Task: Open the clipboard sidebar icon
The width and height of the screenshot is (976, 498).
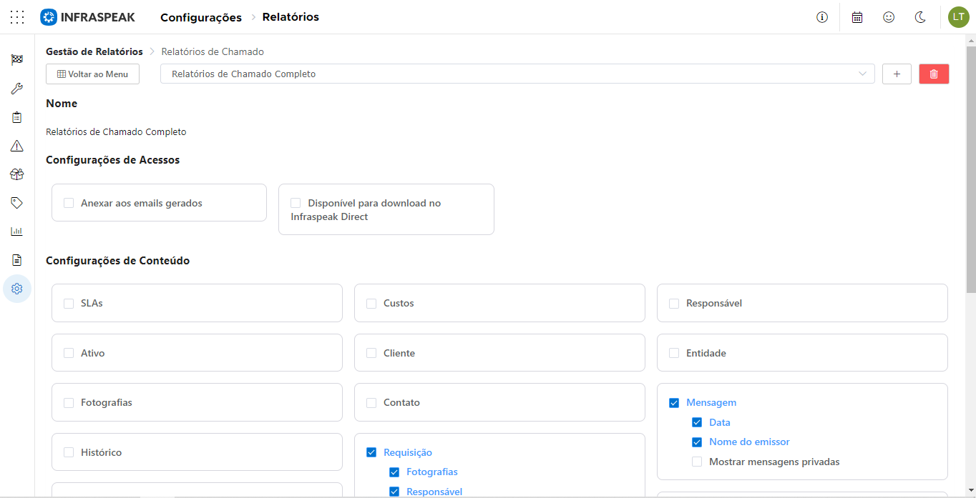Action: pyautogui.click(x=17, y=117)
